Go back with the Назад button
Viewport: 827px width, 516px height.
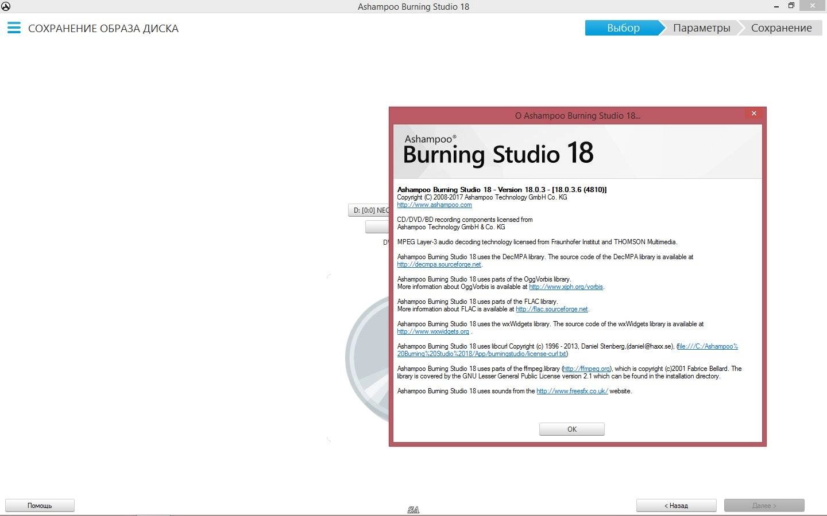click(676, 505)
